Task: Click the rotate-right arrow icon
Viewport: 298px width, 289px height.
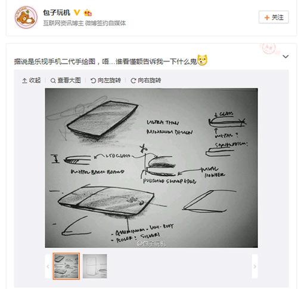Action: pyautogui.click(x=134, y=81)
